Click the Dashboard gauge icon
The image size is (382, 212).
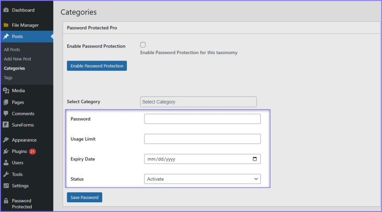click(6, 10)
